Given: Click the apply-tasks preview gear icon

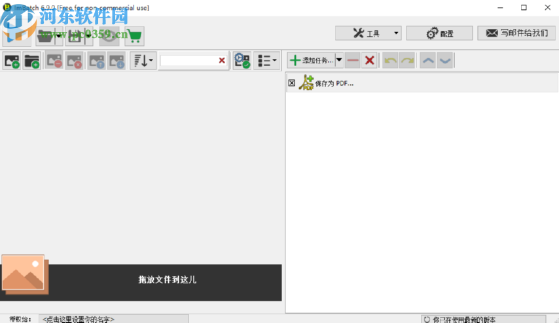Looking at the screenshot, I should 242,61.
